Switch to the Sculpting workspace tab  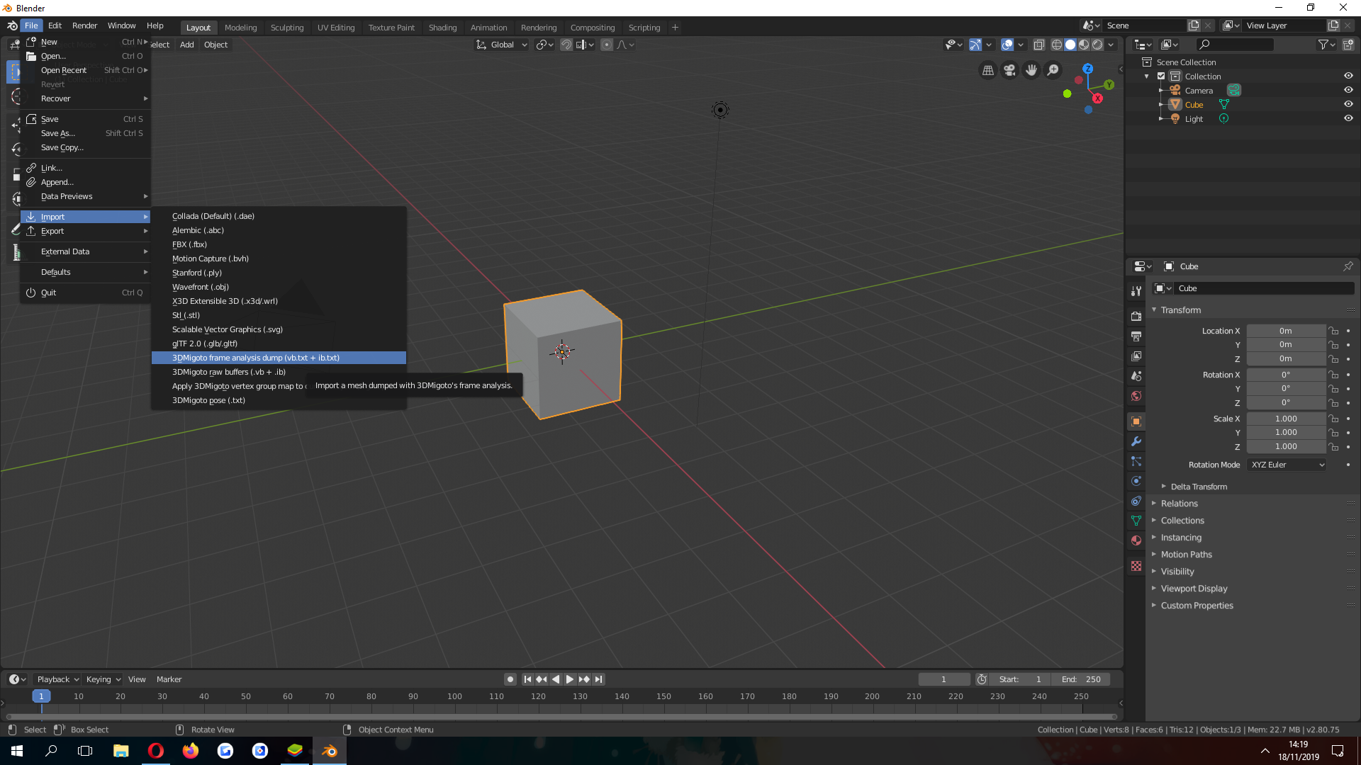[287, 28]
